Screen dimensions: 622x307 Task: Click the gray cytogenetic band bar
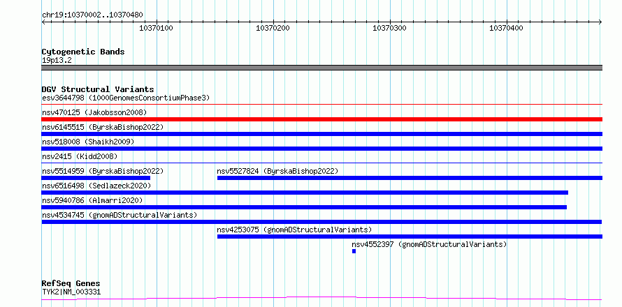(x=321, y=68)
